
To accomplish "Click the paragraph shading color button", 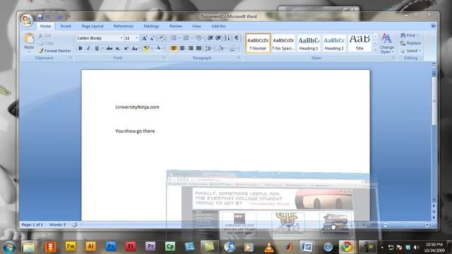I will pos(220,49).
